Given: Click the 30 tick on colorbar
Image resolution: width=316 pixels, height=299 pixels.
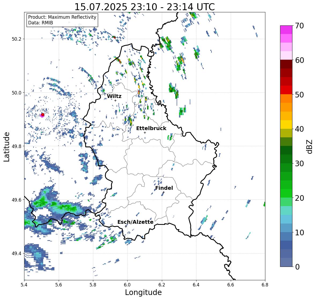Looking at the screenshot, I should pos(299,164).
